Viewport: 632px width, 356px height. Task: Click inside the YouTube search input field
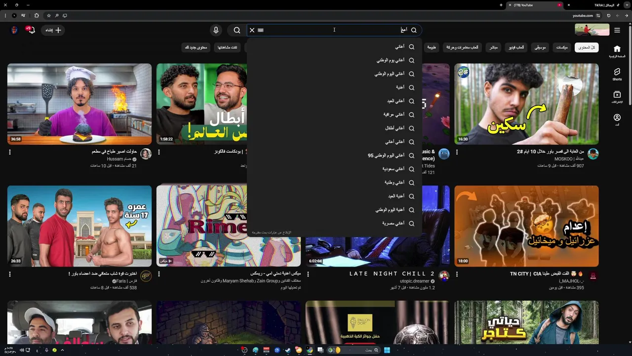click(334, 30)
